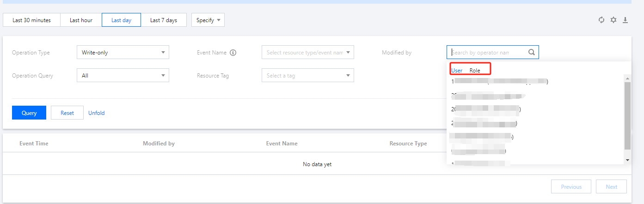This screenshot has height=204, width=644.
Task: Select the Last hour time range
Action: tap(81, 20)
